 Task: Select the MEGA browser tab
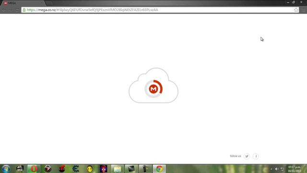23,3
